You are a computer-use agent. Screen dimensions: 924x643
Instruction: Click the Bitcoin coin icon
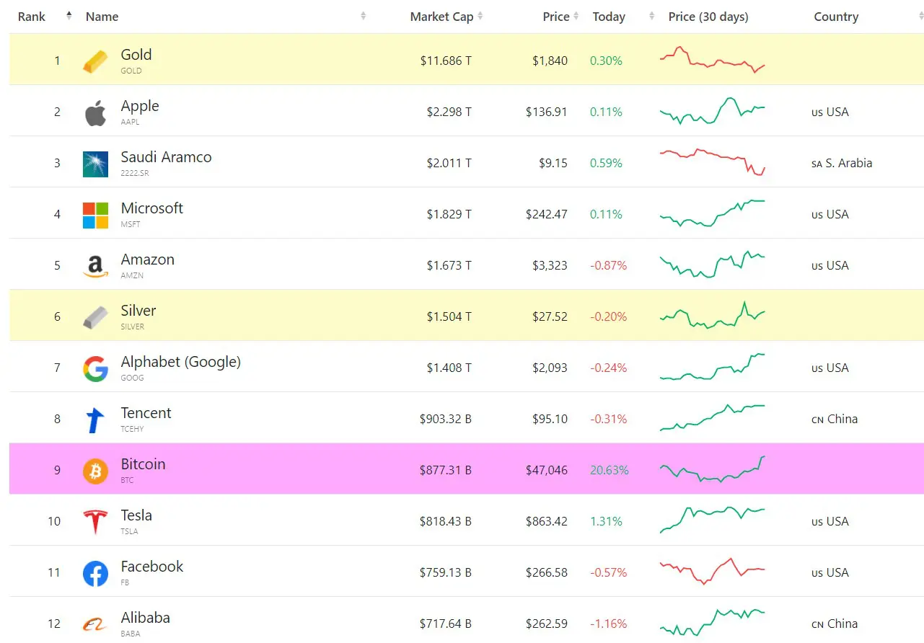(95, 471)
